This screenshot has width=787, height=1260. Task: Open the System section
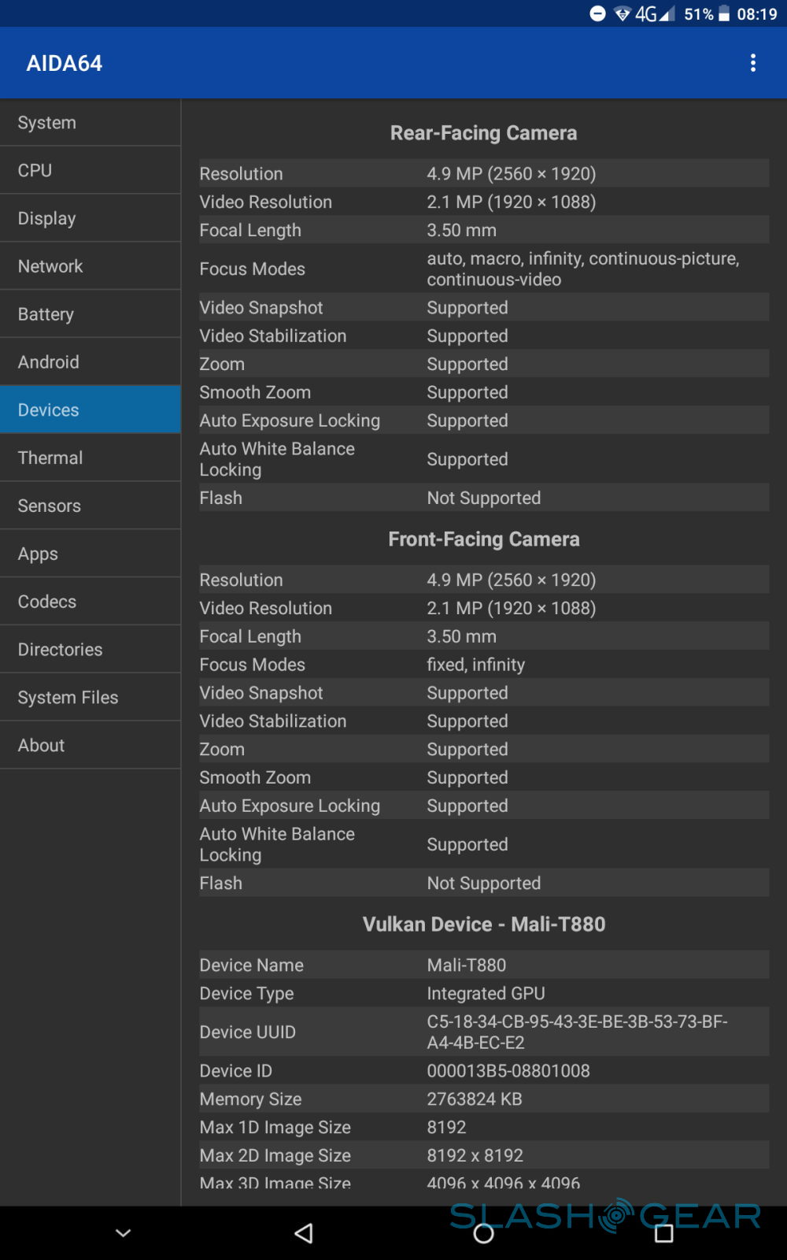click(91, 123)
